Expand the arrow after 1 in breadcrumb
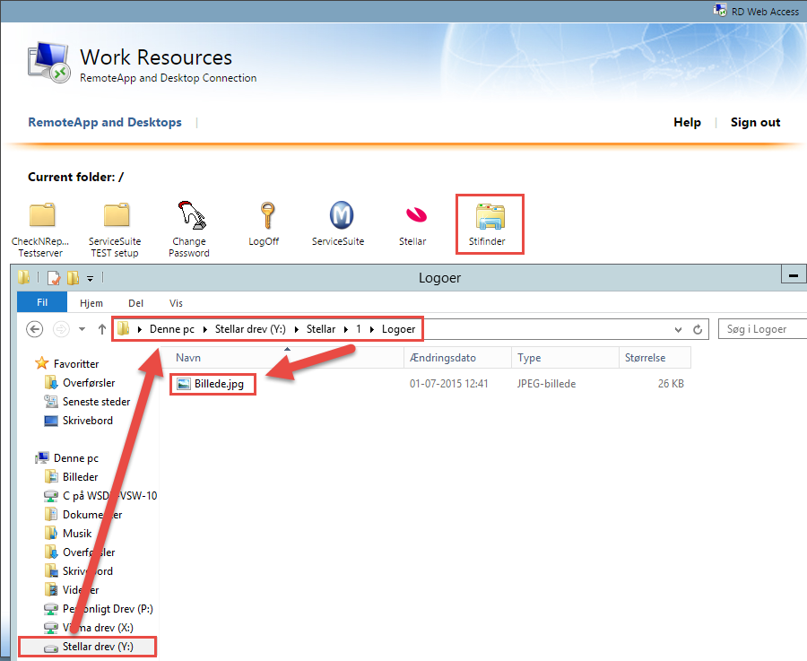Screen dimensions: 807x661 pyautogui.click(x=371, y=329)
